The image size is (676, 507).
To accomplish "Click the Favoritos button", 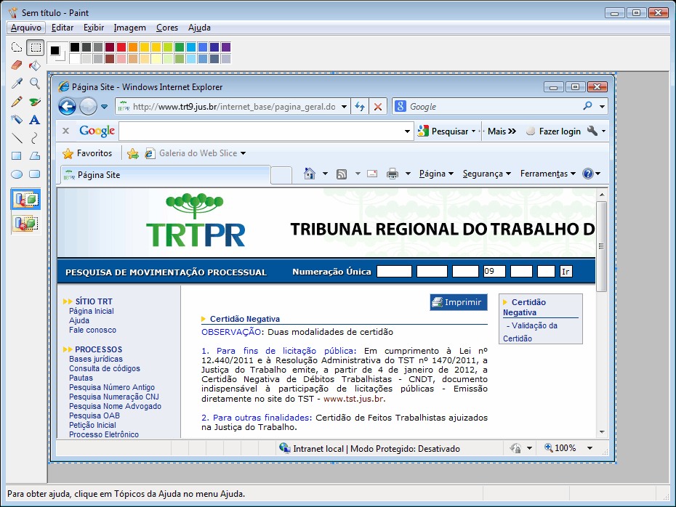I will (x=87, y=153).
